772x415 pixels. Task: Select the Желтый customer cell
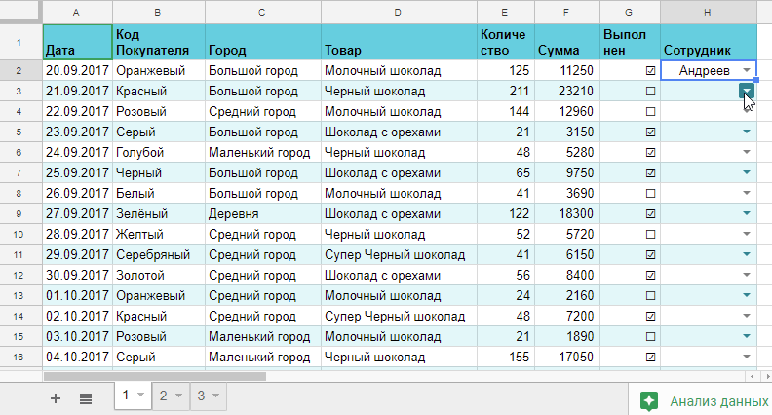[159, 235]
